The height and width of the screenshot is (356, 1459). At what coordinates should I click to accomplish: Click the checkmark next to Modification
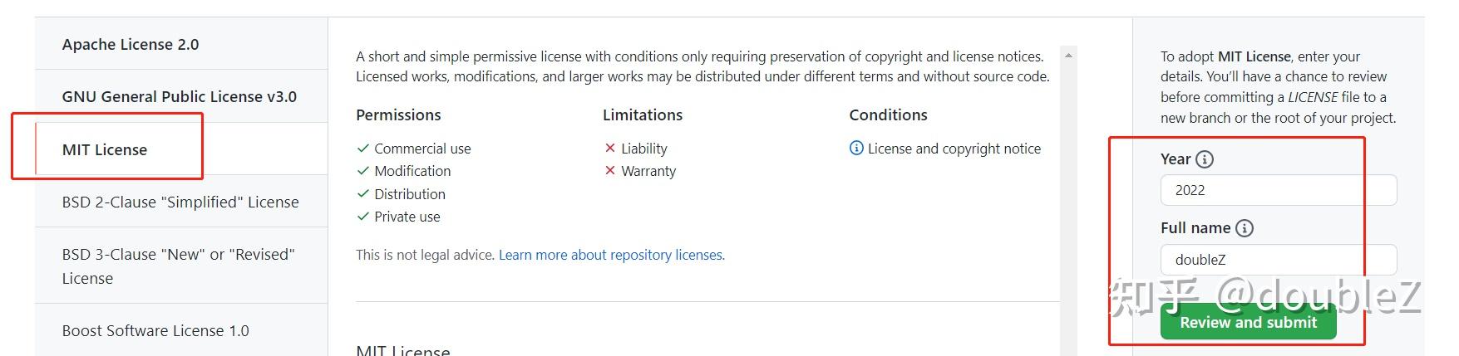coord(362,170)
